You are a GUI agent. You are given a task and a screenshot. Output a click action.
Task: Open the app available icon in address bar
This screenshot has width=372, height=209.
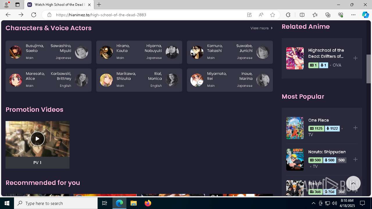pyautogui.click(x=249, y=15)
